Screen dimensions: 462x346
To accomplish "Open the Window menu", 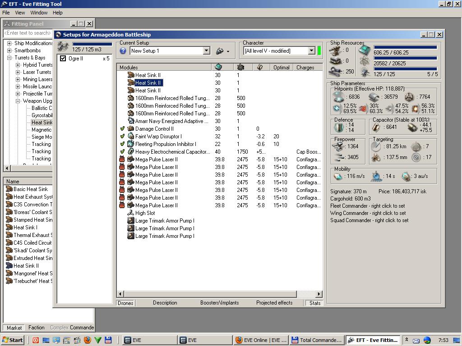I will click(x=39, y=13).
